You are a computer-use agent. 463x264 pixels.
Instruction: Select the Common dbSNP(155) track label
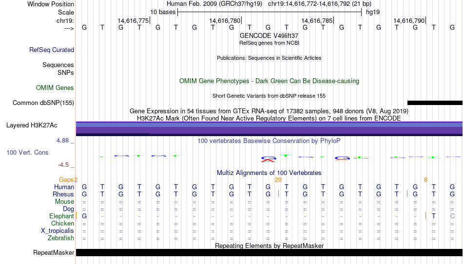pos(43,103)
